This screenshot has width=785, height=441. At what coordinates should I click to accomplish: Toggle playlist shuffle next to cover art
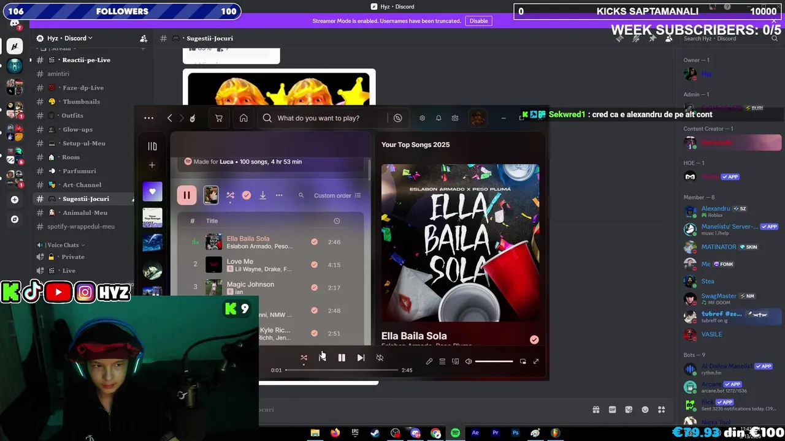[x=231, y=195]
